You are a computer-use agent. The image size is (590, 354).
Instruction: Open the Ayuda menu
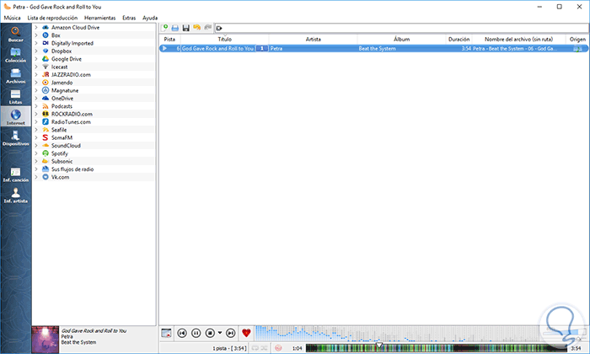(x=150, y=18)
